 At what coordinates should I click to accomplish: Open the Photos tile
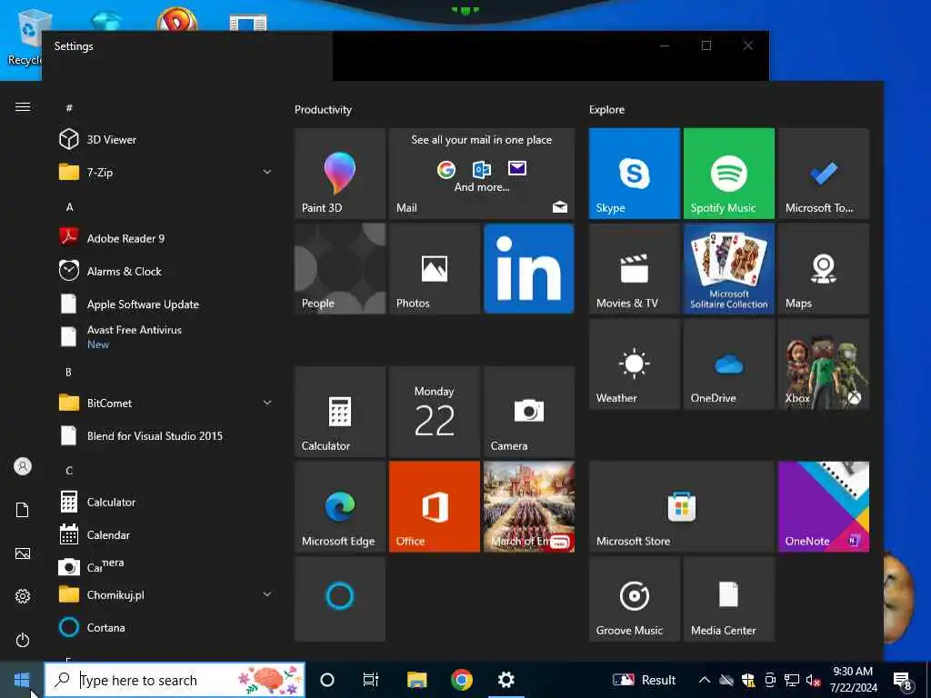[x=434, y=269]
